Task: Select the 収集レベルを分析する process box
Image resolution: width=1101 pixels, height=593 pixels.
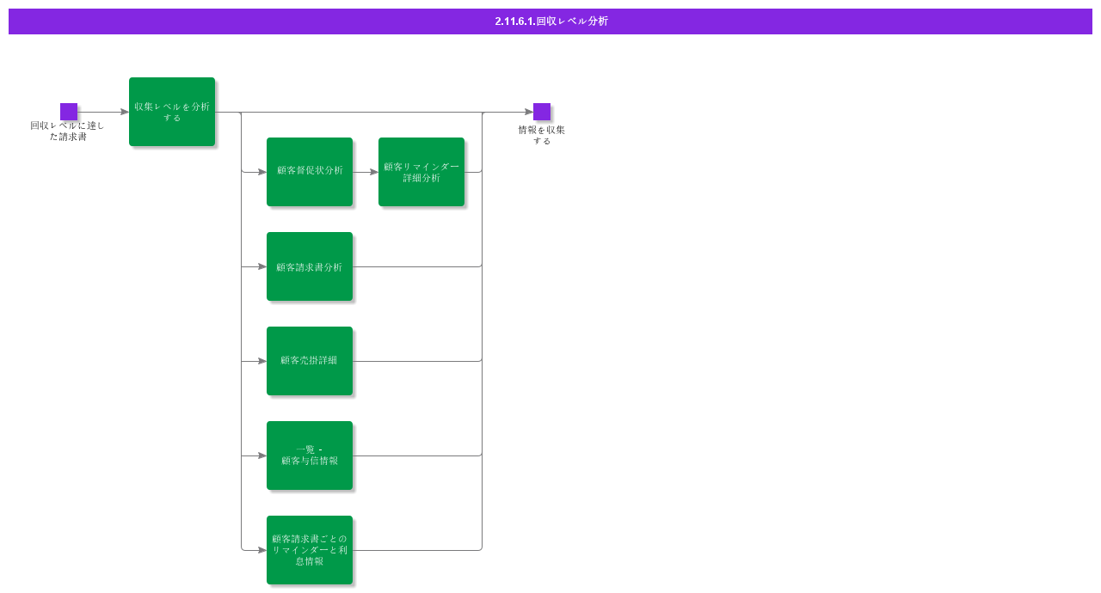Action: (x=172, y=112)
